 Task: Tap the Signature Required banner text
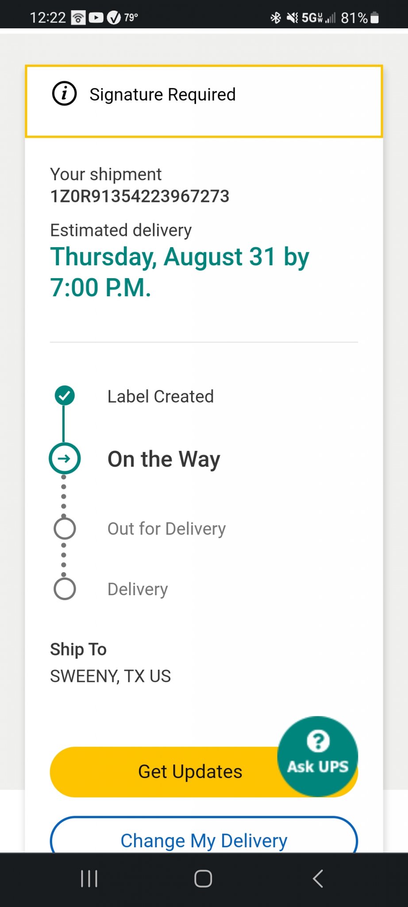point(162,95)
